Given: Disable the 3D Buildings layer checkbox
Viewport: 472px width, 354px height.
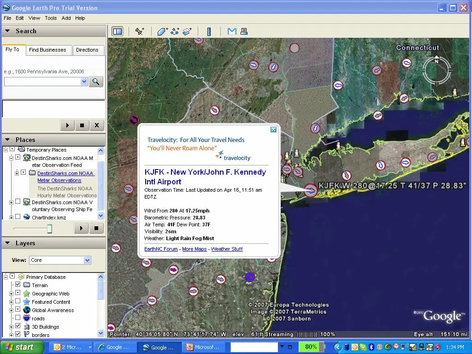Looking at the screenshot, I should pyautogui.click(x=18, y=326).
